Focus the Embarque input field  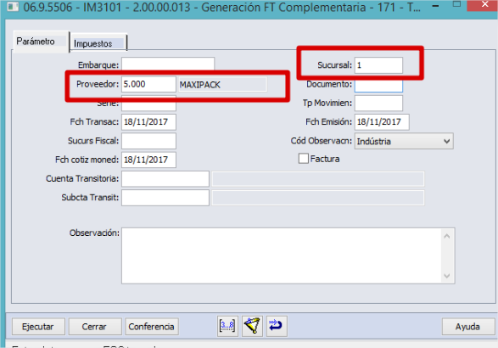[168, 65]
